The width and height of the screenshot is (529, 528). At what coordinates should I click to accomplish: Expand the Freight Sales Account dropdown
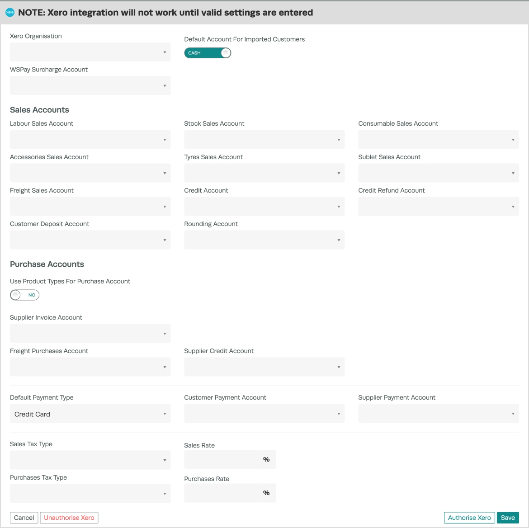click(90, 206)
